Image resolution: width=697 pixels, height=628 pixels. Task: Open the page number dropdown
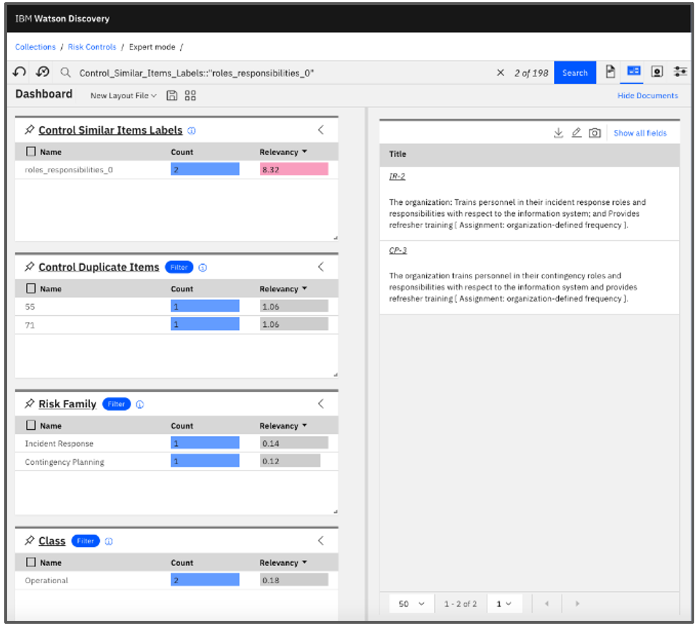(x=504, y=603)
